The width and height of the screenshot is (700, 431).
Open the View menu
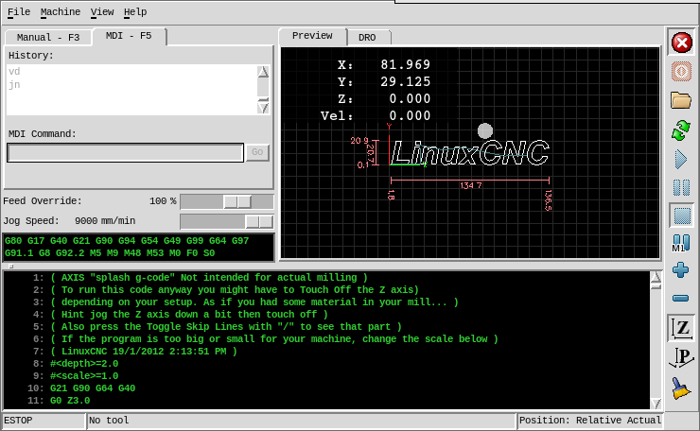[x=102, y=12]
